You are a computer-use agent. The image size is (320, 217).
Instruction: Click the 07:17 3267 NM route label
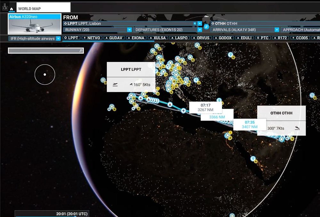point(205,107)
